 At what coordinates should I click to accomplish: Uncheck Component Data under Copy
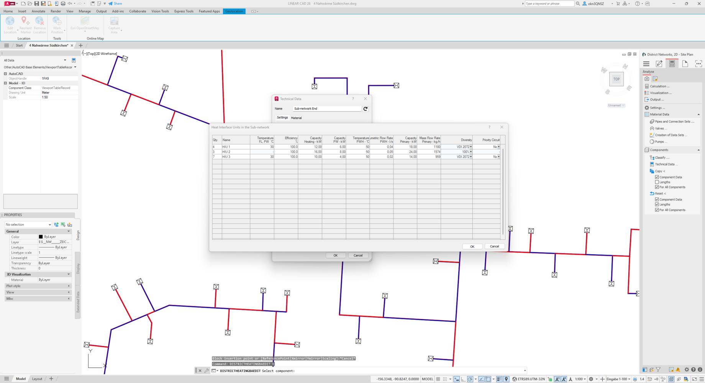[x=657, y=177]
